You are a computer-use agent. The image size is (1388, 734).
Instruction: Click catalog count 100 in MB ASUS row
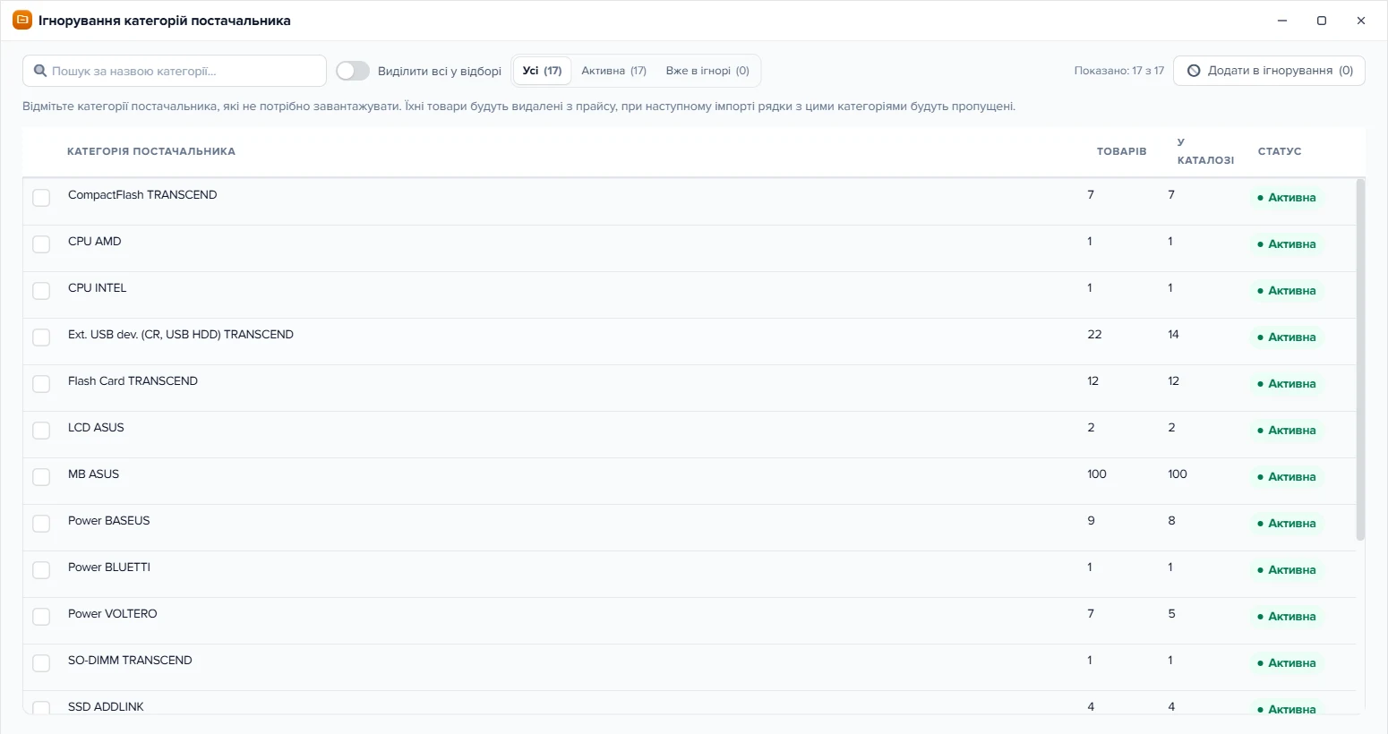[1178, 474]
